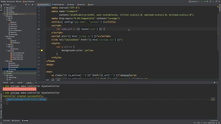Open the Database tool window on right edge
Image resolution: width=221 pixels, height=124 pixels.
[x=220, y=8]
